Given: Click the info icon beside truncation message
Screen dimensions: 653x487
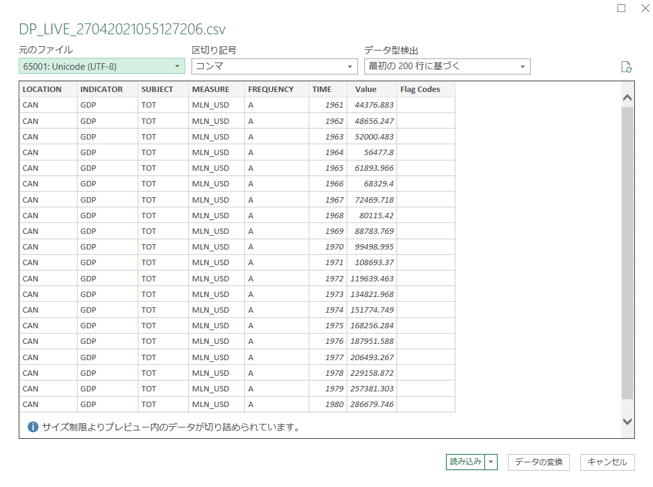Looking at the screenshot, I should point(33,427).
